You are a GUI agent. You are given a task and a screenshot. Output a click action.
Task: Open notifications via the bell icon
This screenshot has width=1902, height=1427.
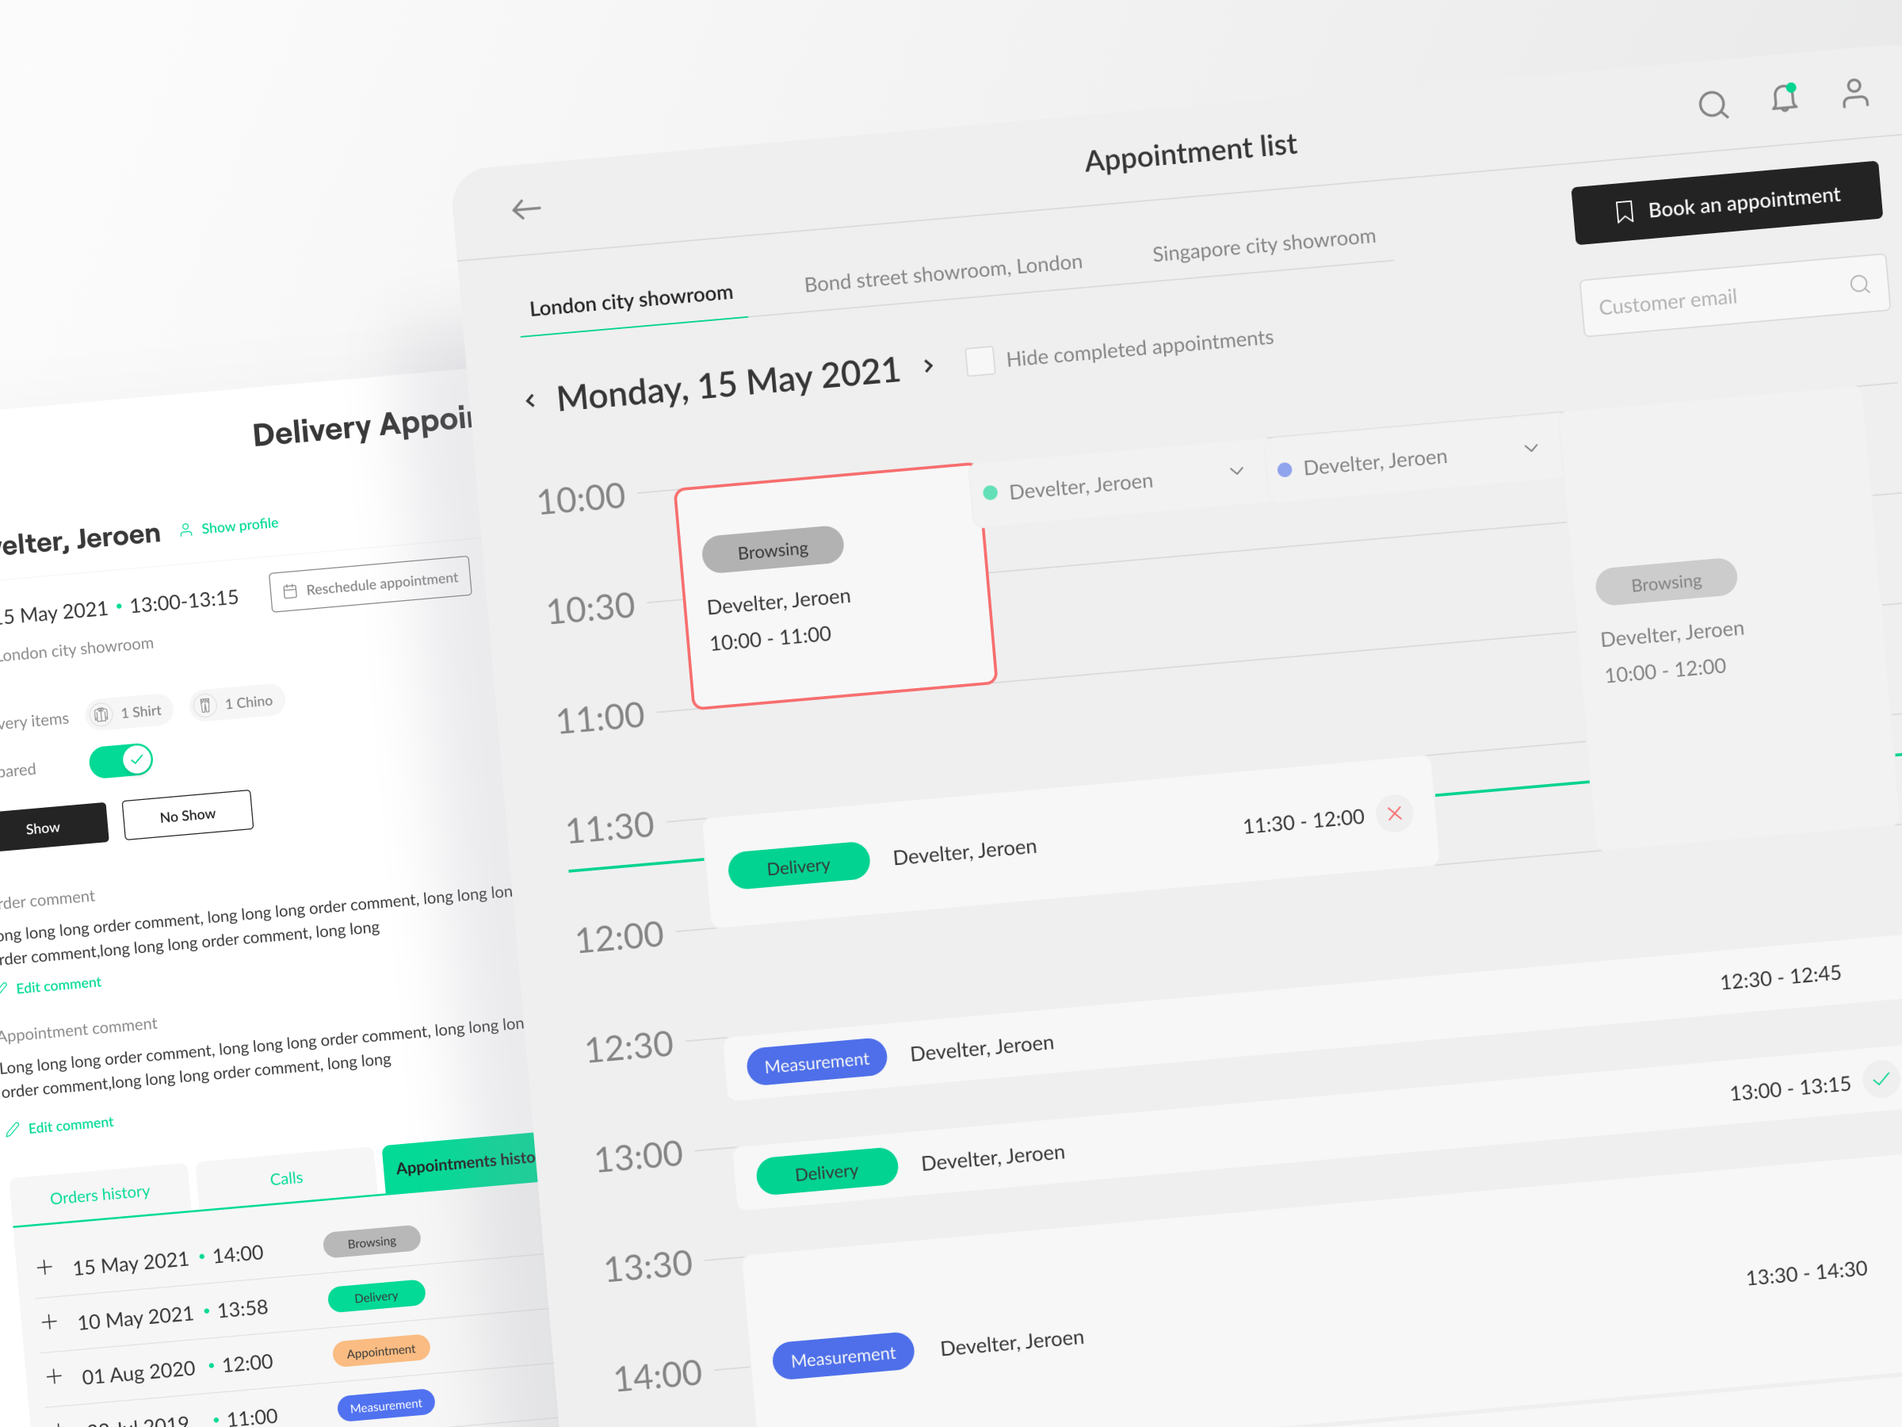[x=1783, y=99]
